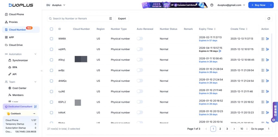Open the duoplus team switcher dropdown

tap(56, 5)
